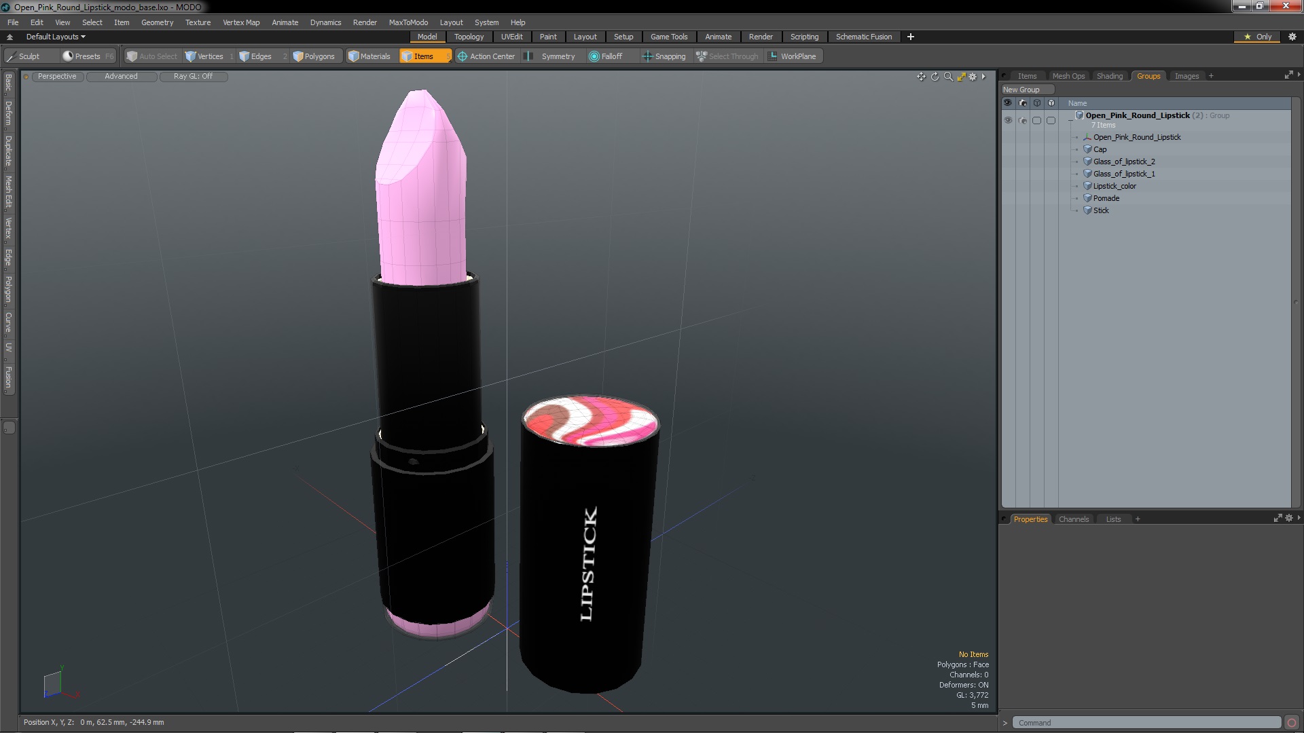Select the Lipstick_color item in the list
The image size is (1304, 733).
(x=1114, y=186)
